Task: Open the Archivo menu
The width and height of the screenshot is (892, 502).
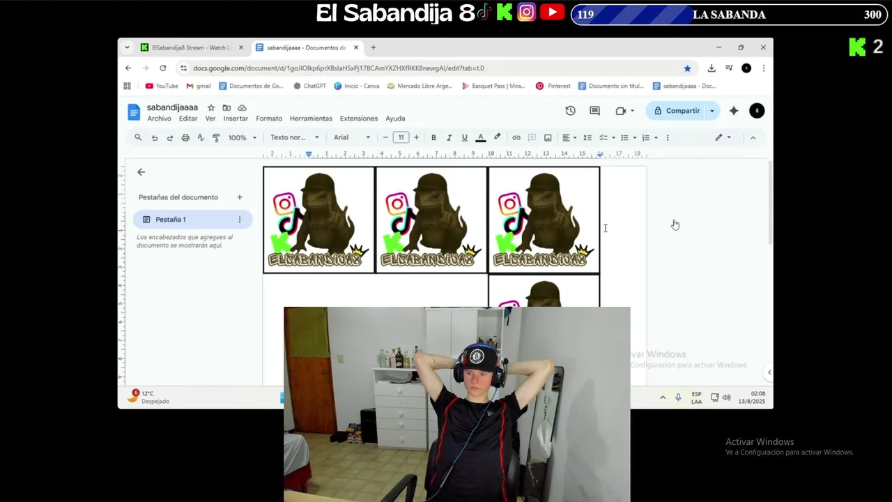Action: click(159, 119)
